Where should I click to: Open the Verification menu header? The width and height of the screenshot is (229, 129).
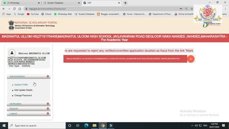(x=29, y=104)
